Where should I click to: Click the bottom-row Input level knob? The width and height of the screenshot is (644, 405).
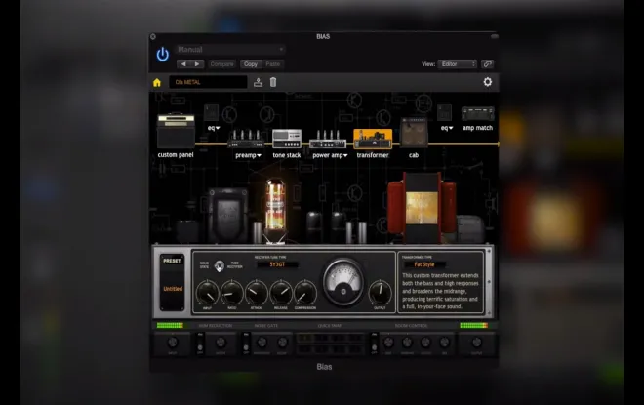173,343
